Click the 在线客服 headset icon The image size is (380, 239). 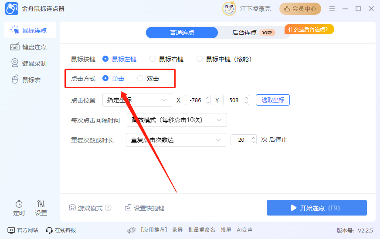49,230
